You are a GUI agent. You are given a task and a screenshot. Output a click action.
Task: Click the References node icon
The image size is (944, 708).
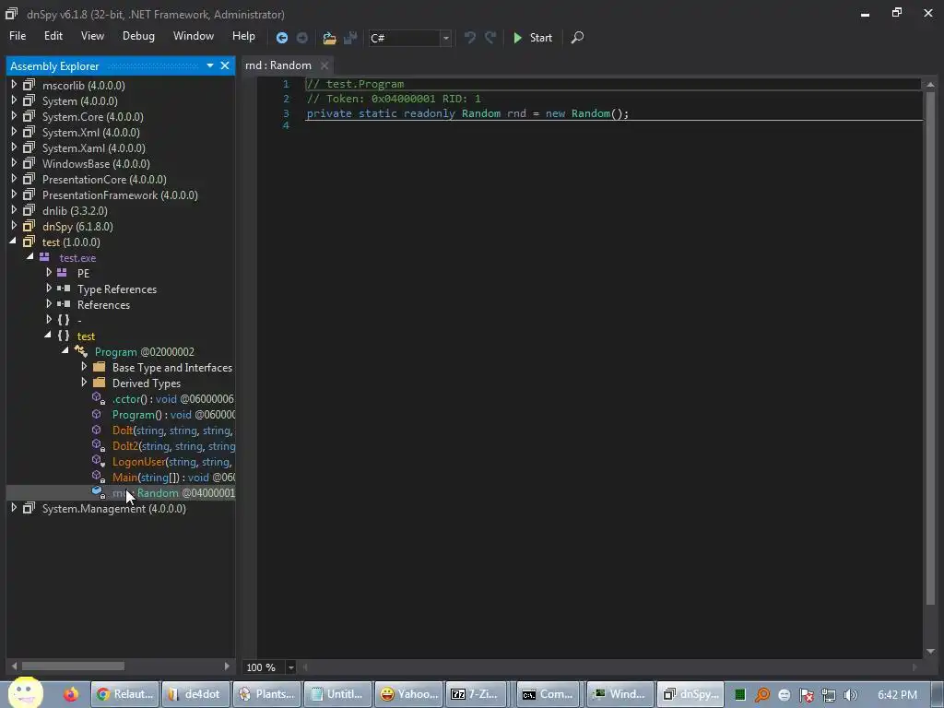[x=64, y=304]
